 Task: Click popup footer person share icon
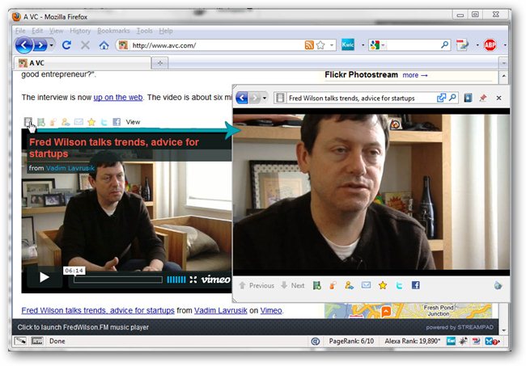click(350, 285)
